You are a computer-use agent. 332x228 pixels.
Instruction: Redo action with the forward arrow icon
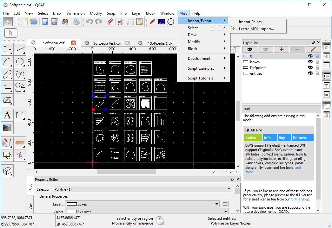[99, 22]
